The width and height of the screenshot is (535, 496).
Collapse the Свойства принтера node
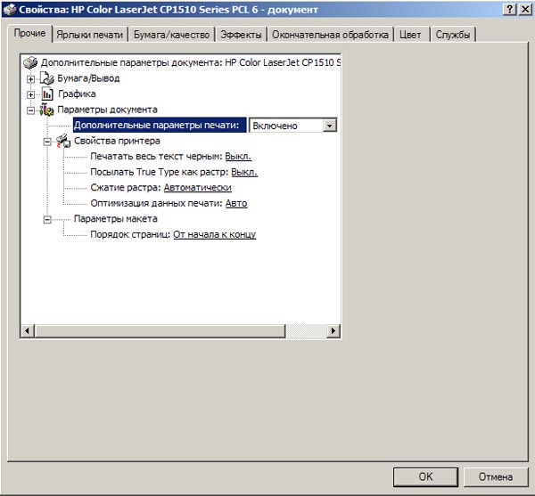[x=47, y=142]
